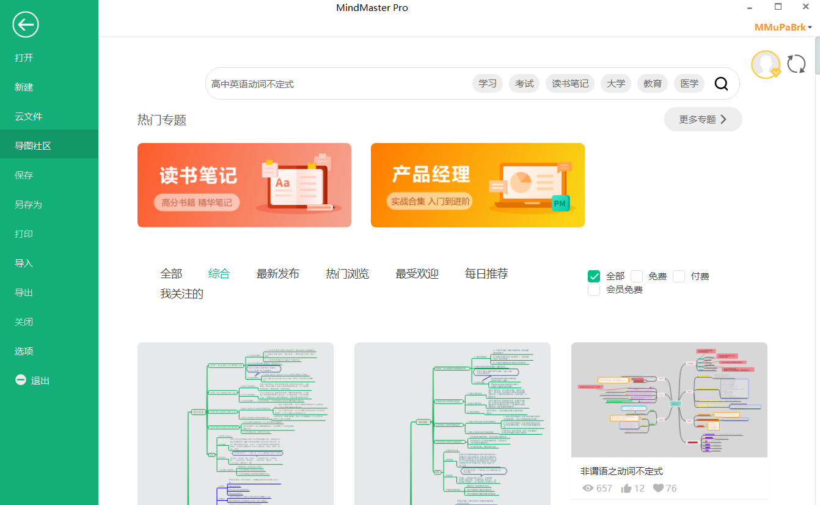This screenshot has height=505, width=820.
Task: Open 云文件 in the sidebar
Action: [x=49, y=117]
